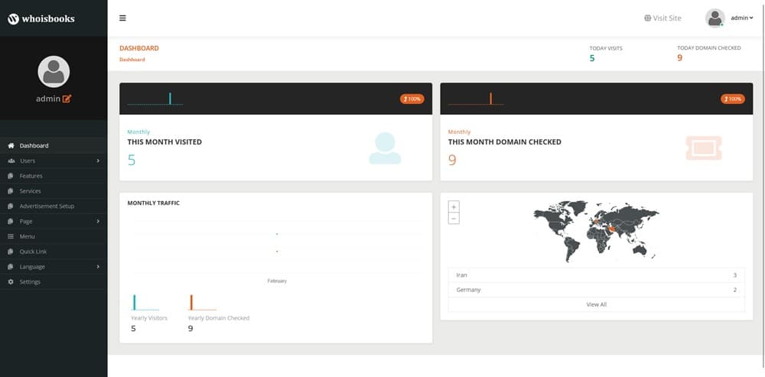Viewport: 765px width, 377px height.
Task: Click the admin avatar in top bar
Action: tap(715, 18)
